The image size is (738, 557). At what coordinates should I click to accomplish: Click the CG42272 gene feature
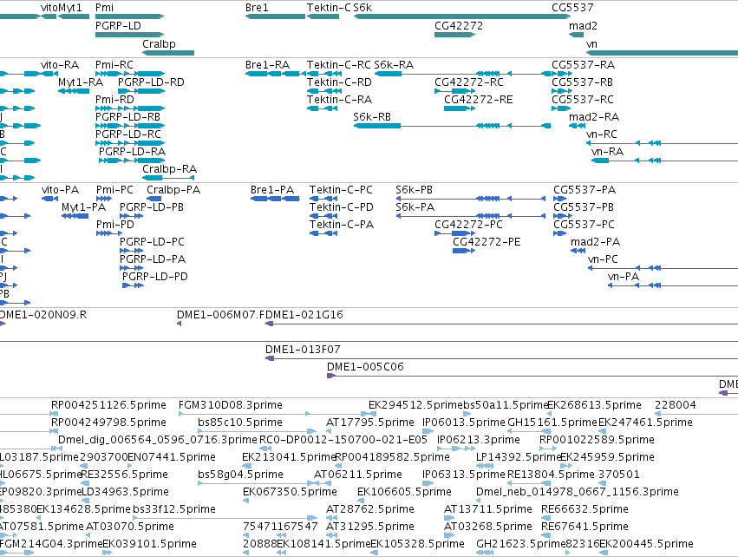pos(454,35)
